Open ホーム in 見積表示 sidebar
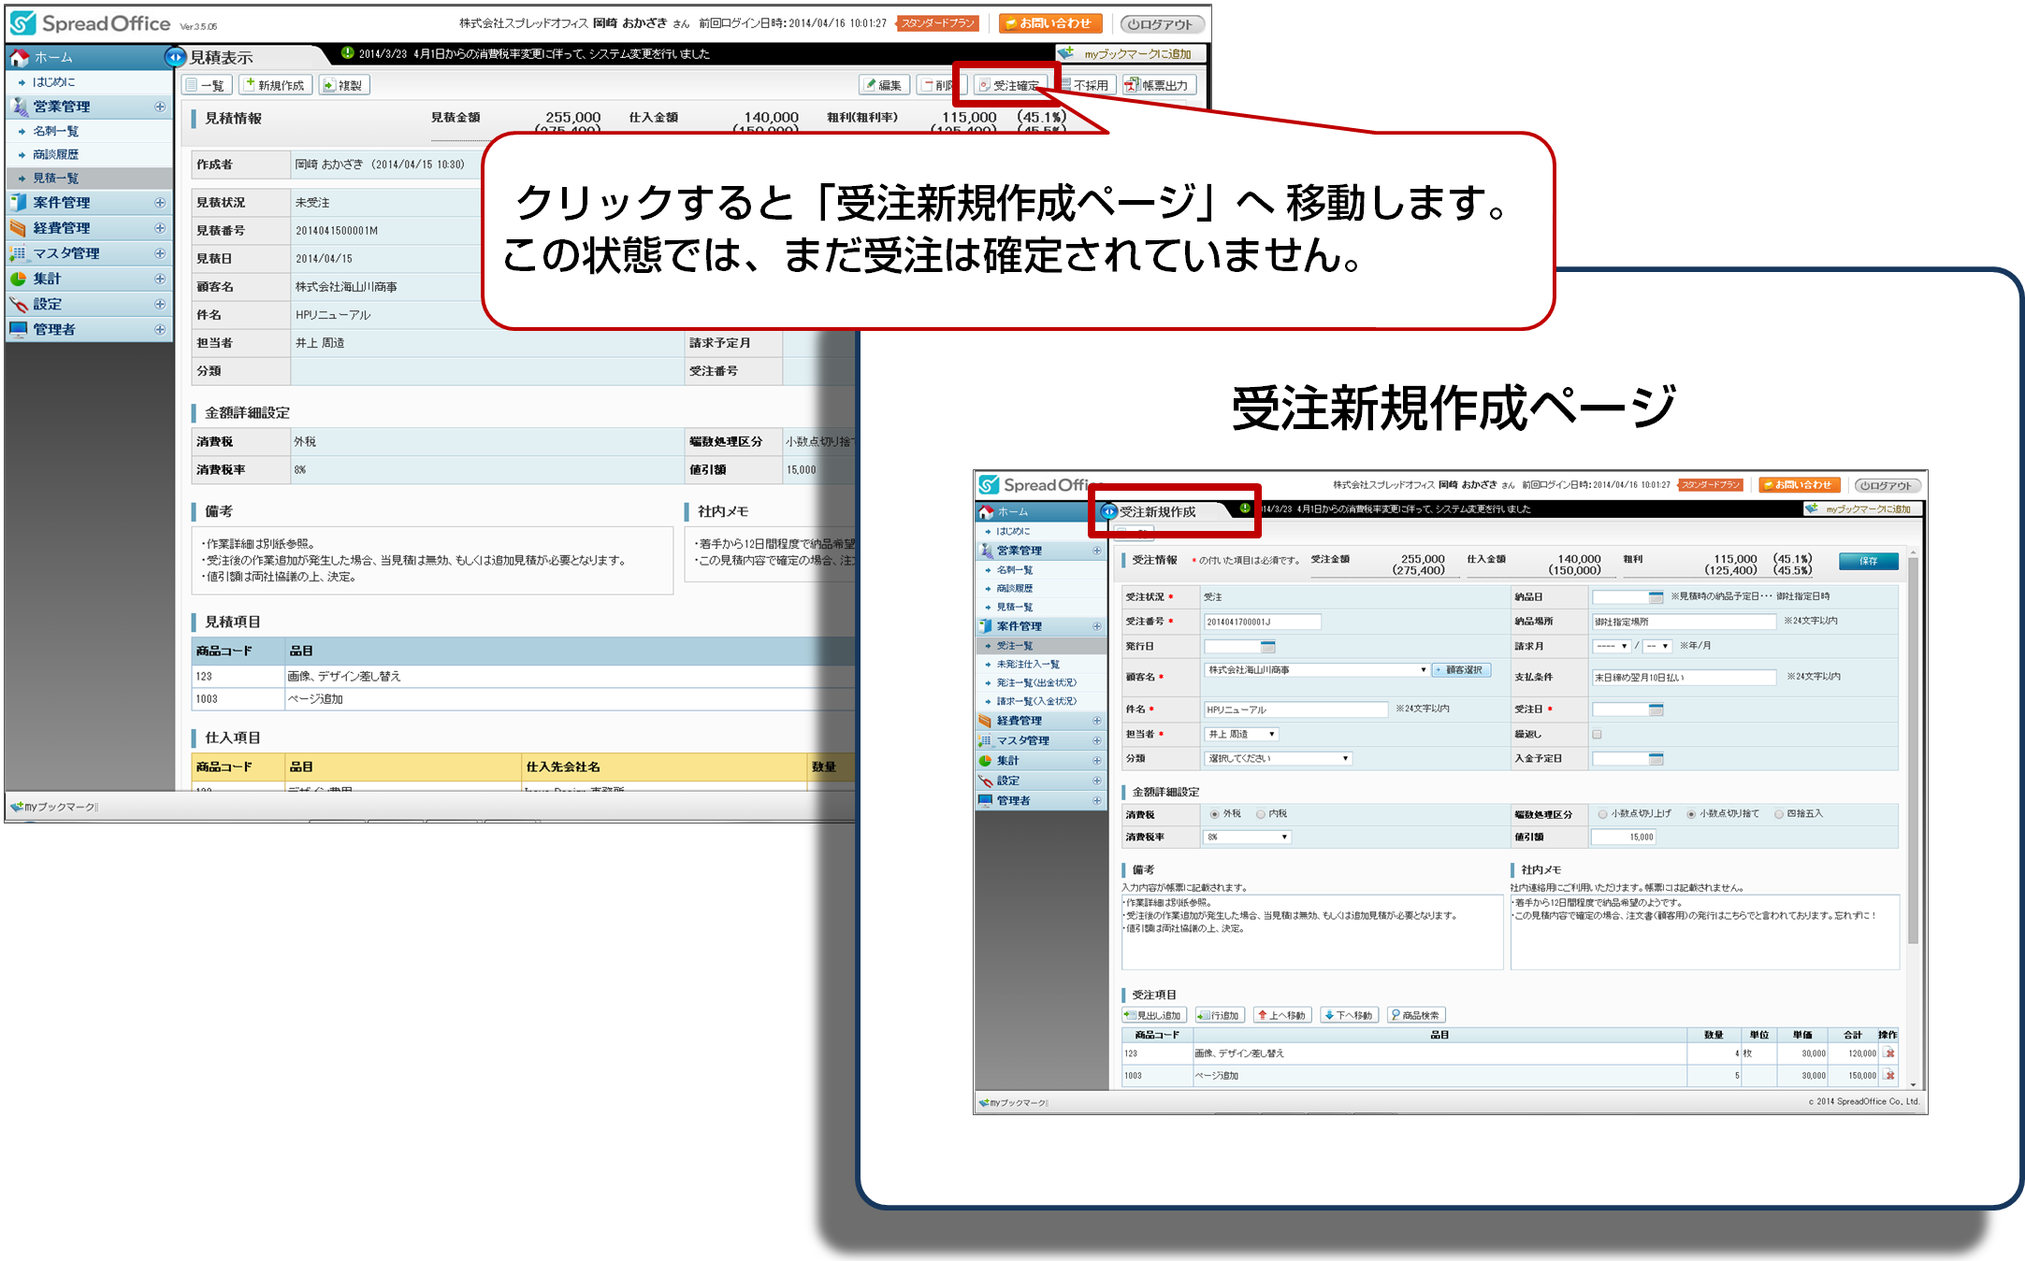Viewport: 2025px width, 1261px height. pos(87,57)
